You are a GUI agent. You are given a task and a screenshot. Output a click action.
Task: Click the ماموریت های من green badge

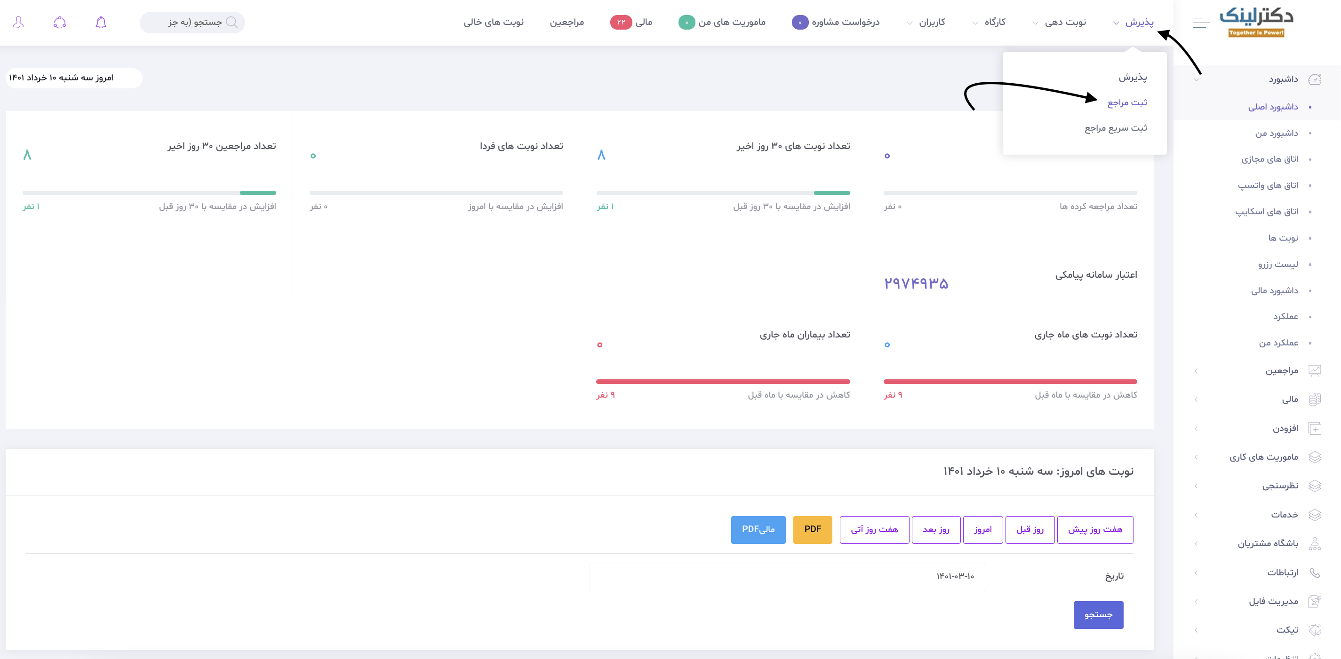coord(686,23)
